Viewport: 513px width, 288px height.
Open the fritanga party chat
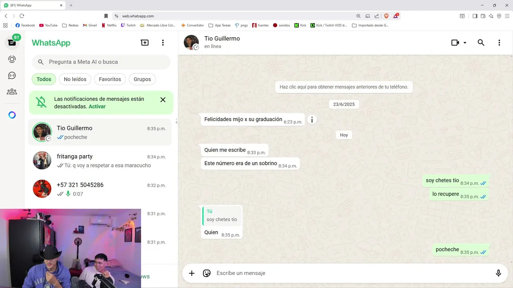click(x=100, y=161)
